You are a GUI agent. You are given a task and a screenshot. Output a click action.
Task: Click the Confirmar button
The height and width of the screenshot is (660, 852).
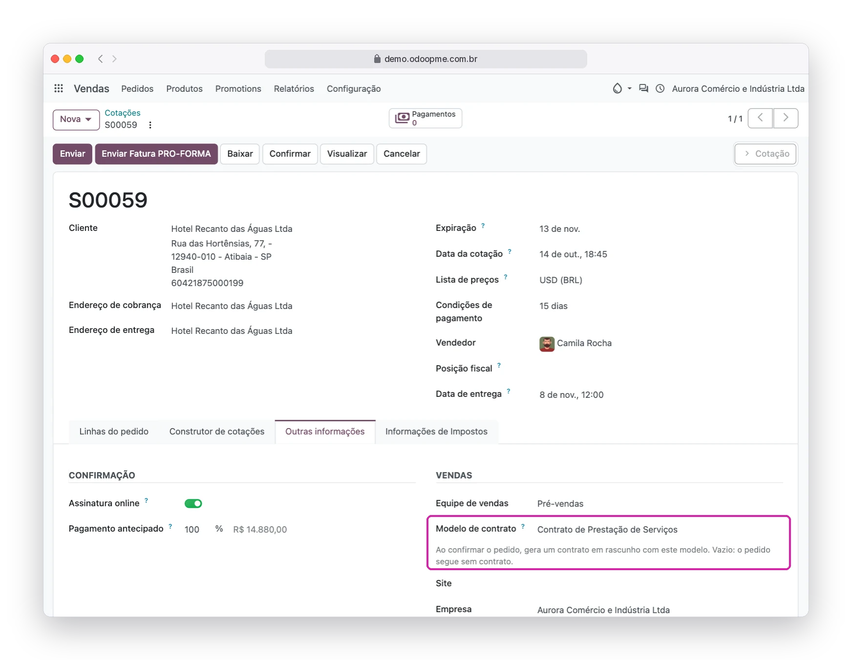point(290,154)
